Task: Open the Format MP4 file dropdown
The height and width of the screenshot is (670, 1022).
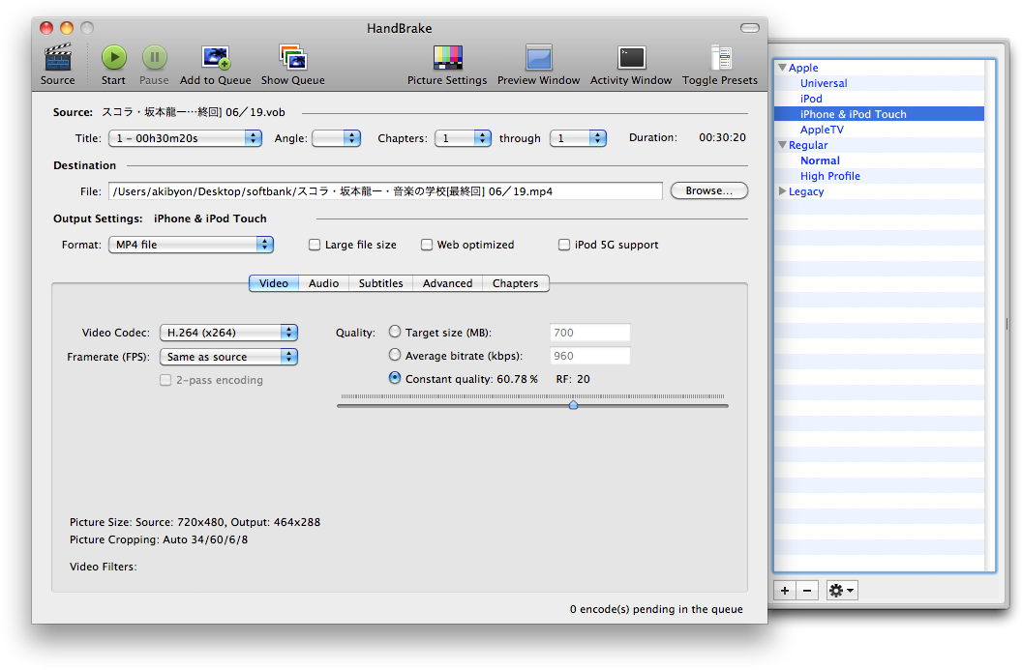Action: pos(191,245)
